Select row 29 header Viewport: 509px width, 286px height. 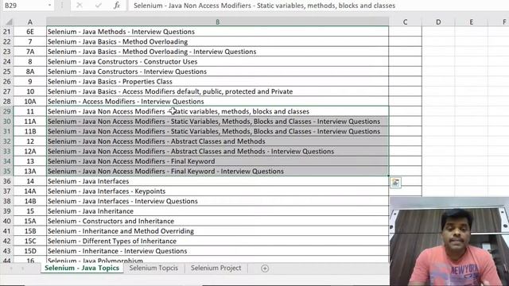7,111
